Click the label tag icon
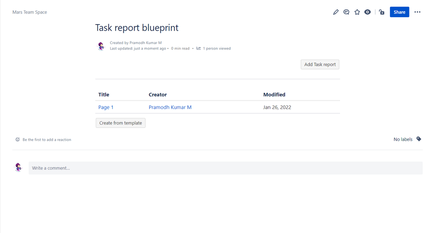Viewport: 431px width, 233px height. click(418, 139)
